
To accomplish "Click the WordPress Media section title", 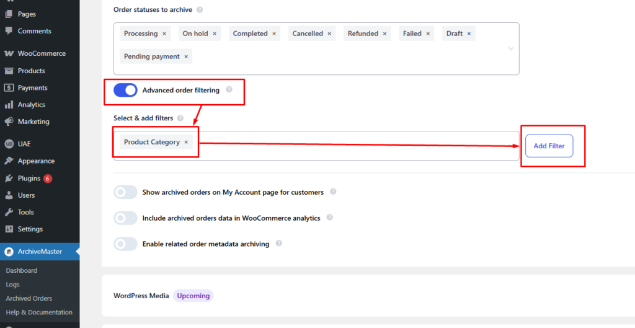I will 141,296.
